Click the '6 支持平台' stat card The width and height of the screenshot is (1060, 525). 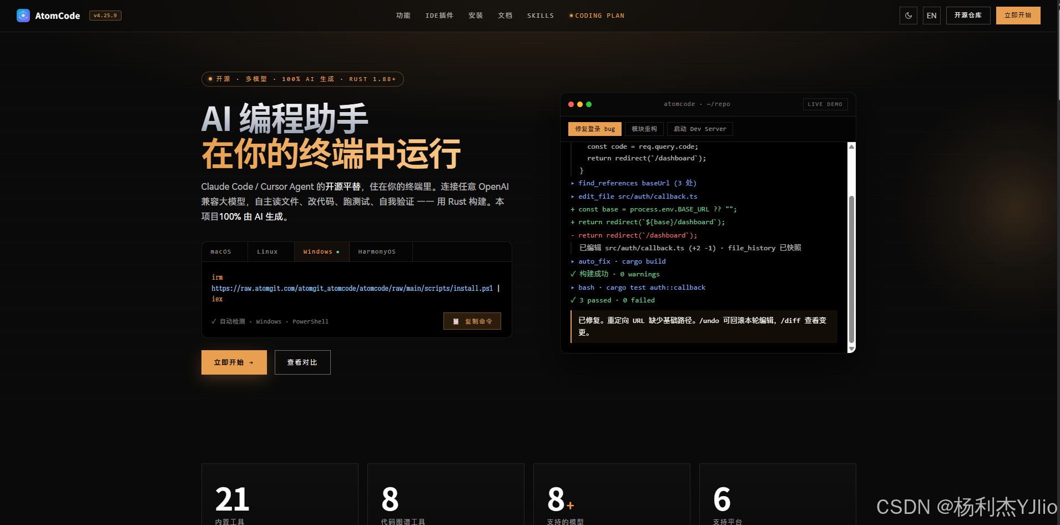[778, 494]
